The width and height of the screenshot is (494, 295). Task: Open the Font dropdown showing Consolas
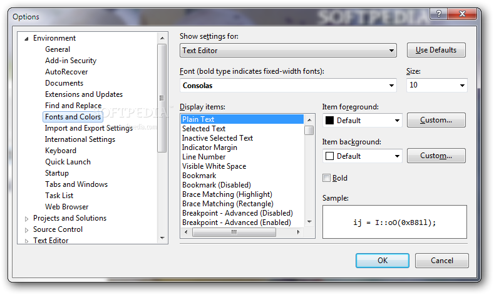[x=288, y=85]
